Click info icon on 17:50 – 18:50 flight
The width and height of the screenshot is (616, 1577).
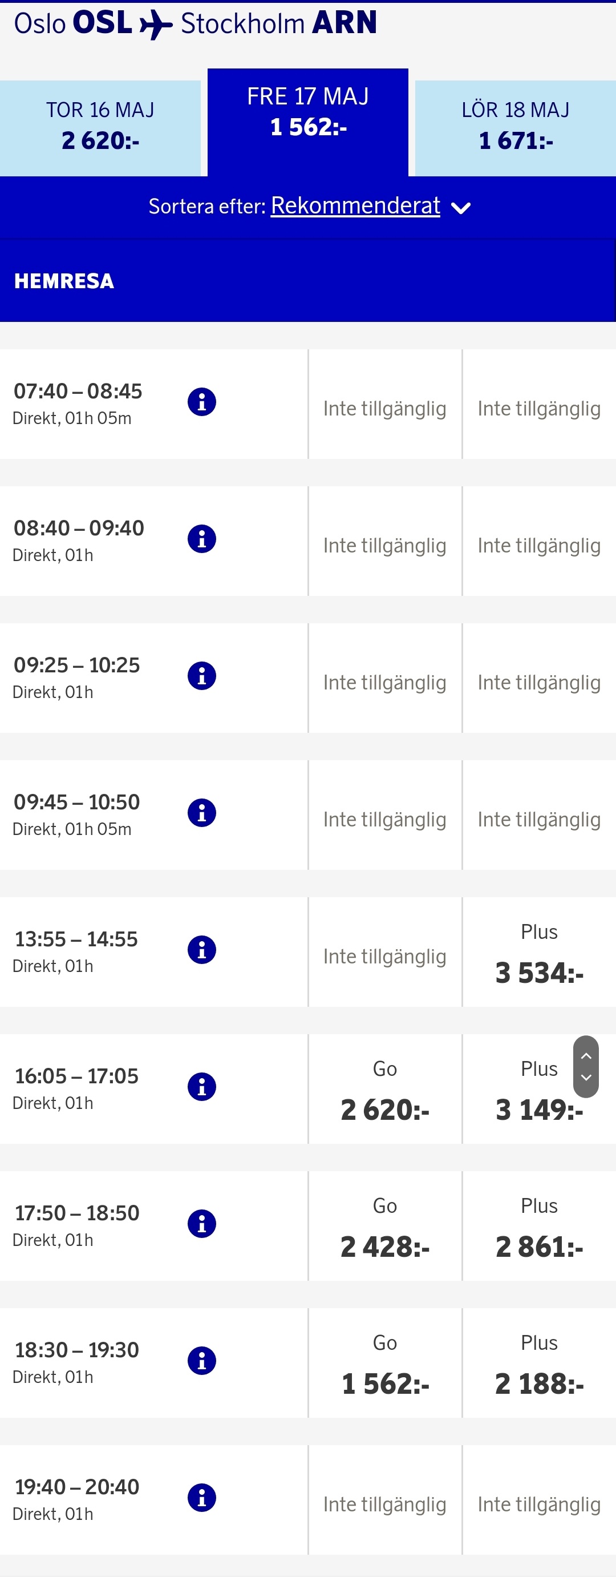point(202,1224)
